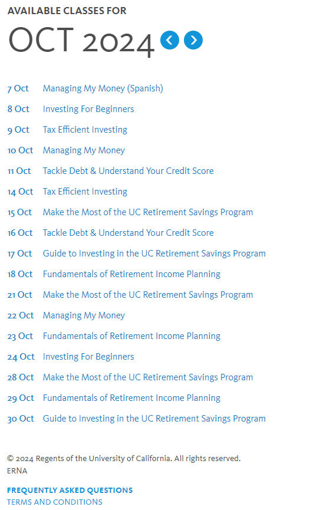Choose Tax Efficient Investing on 14 Oct
This screenshot has height=510, width=310.
coord(85,192)
